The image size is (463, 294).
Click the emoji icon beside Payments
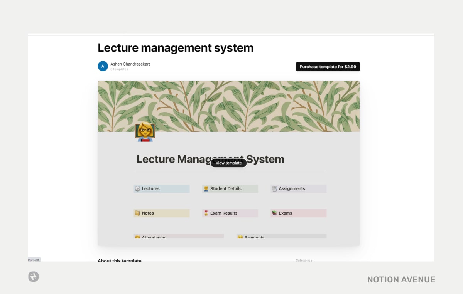(240, 237)
